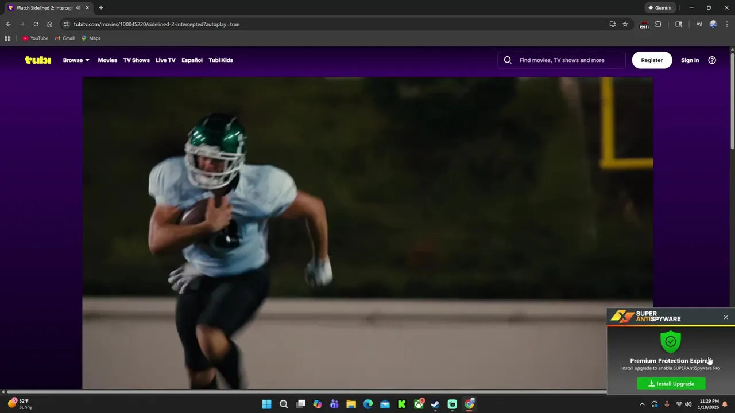
Task: Click the Install Upgrade button
Action: [671, 384]
